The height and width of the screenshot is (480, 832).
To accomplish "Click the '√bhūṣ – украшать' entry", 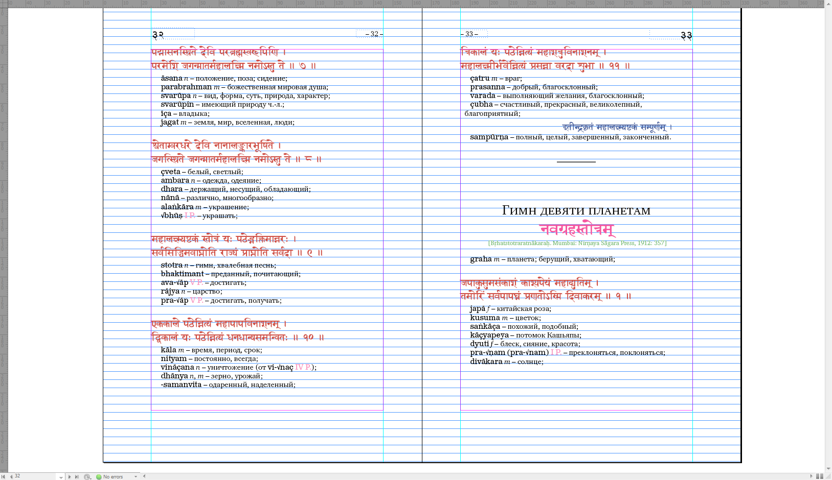I will 199,215.
